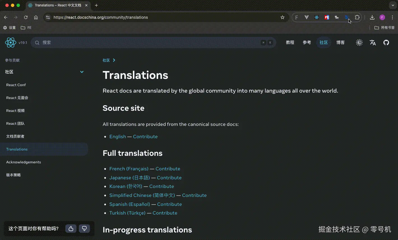
Task: Open the red and blue FE extension
Action: click(327, 17)
